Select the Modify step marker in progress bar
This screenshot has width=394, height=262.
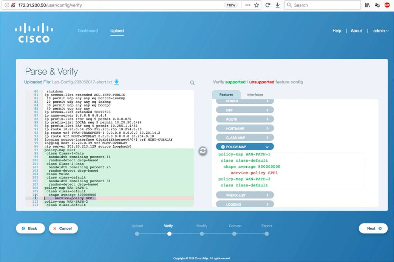(202, 234)
